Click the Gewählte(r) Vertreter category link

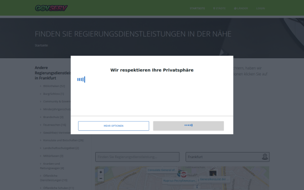57,133
